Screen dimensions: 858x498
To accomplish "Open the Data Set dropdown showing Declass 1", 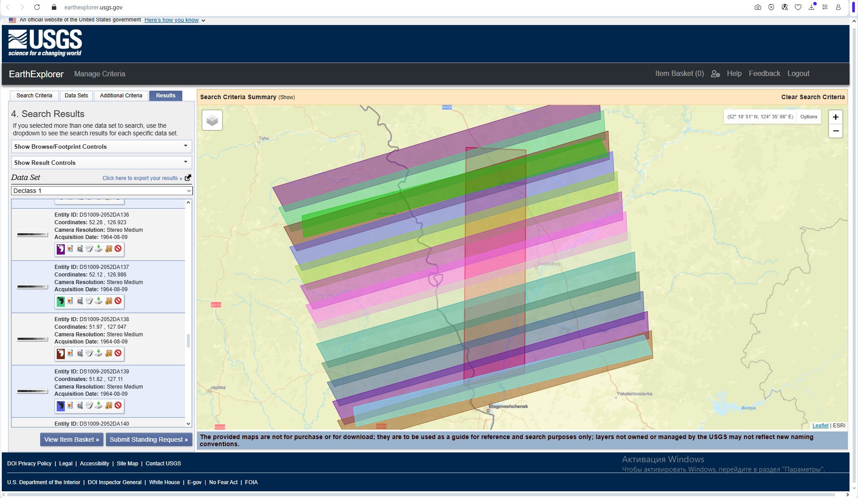I will click(101, 191).
